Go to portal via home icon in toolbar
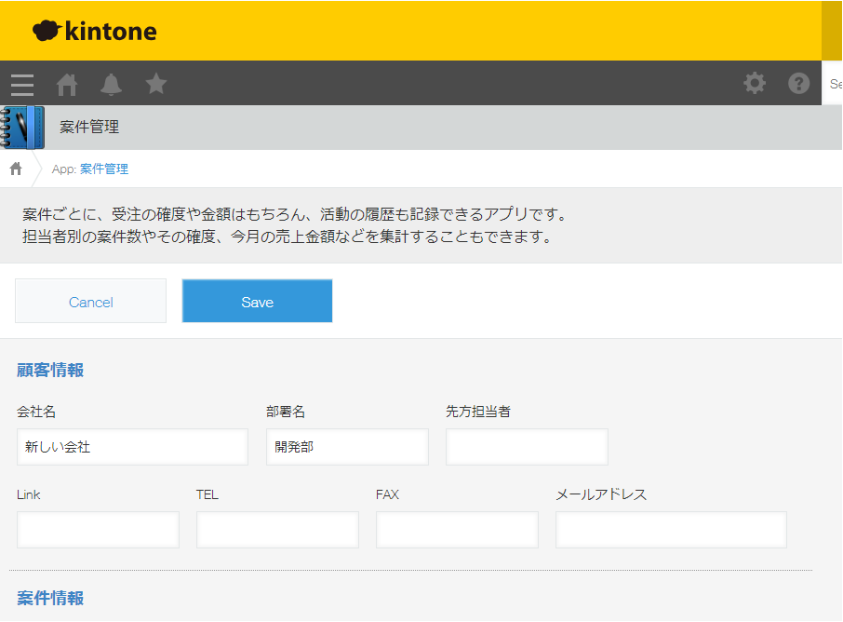This screenshot has width=843, height=622. click(67, 85)
